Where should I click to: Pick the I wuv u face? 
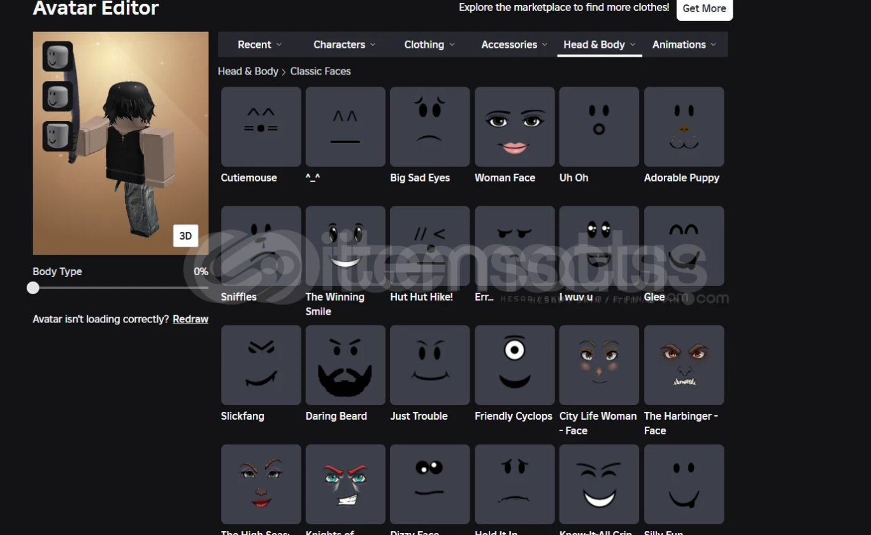point(599,246)
